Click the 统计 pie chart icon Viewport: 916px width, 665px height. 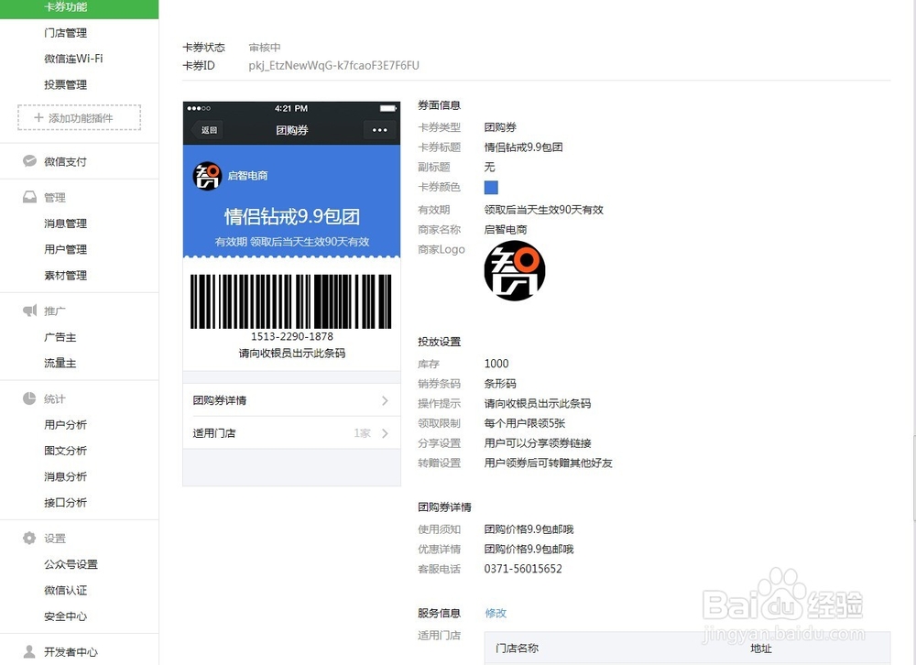click(29, 398)
